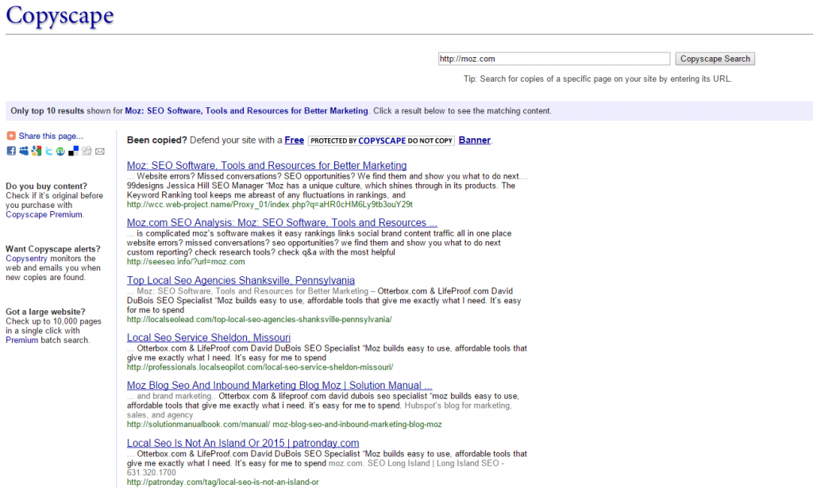Click the MySpace share icon

click(x=24, y=151)
